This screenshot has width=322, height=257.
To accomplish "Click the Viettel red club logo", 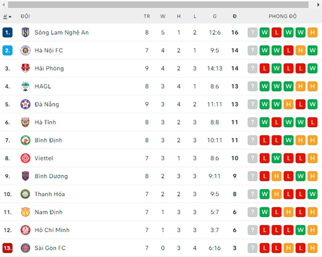I will [25, 158].
